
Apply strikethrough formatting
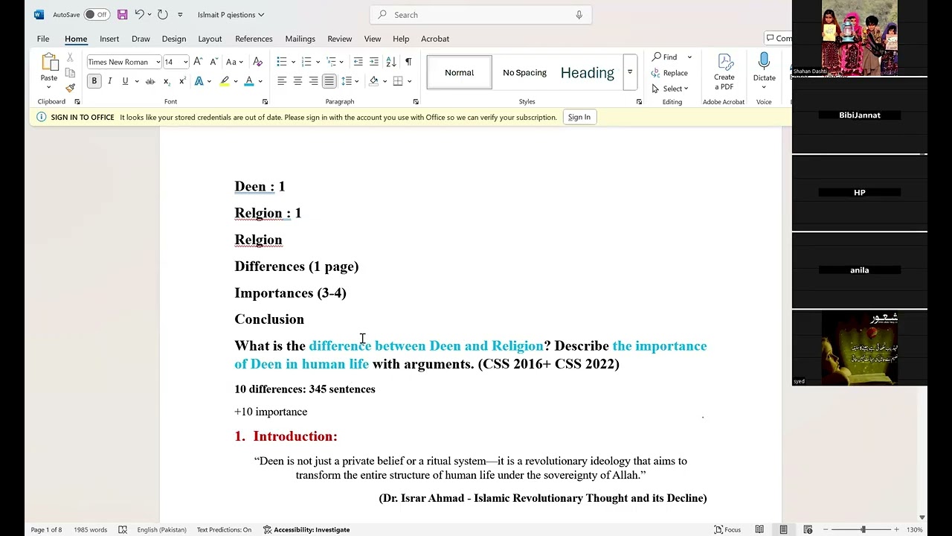point(150,81)
